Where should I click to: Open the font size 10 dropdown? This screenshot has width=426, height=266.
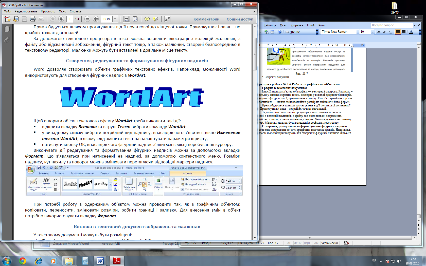pyautogui.click(x=372, y=32)
